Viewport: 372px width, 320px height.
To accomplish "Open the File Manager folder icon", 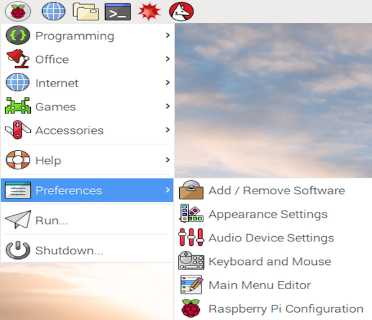I will [86, 11].
